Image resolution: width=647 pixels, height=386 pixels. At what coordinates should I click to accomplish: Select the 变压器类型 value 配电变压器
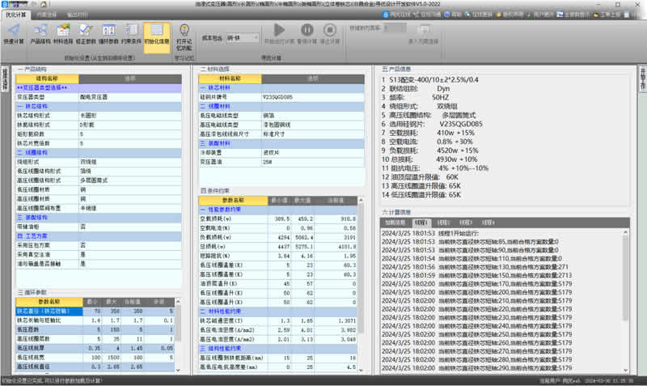130,97
